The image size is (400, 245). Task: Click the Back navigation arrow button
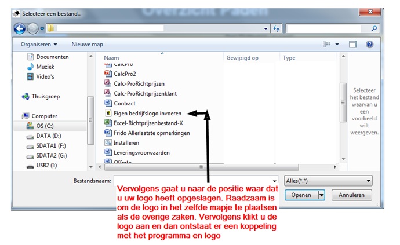[x=19, y=28]
